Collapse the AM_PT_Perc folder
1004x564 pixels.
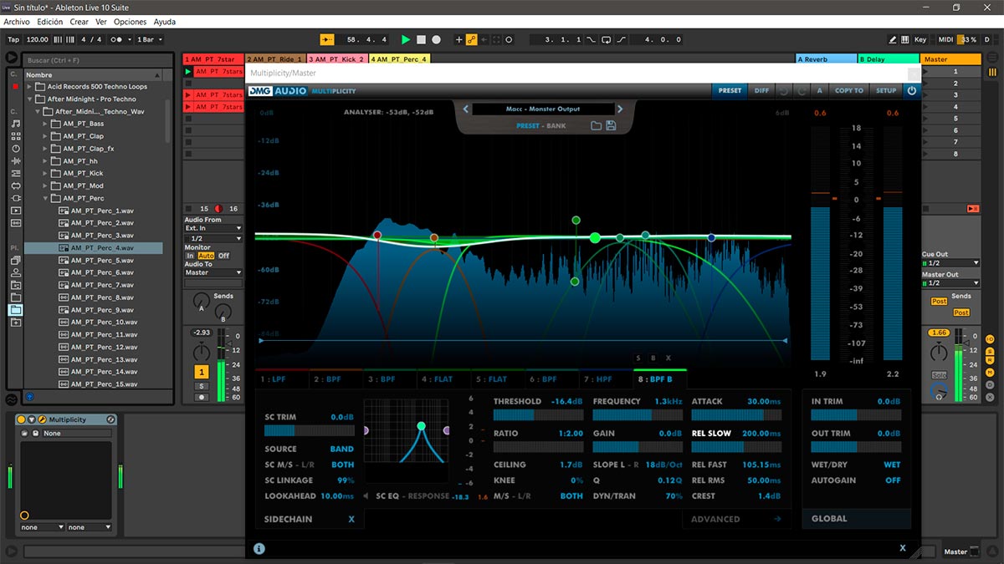coord(46,198)
